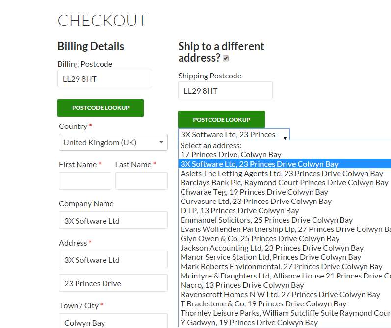
Task: Select the 'Select an address:' option
Action: click(285, 145)
